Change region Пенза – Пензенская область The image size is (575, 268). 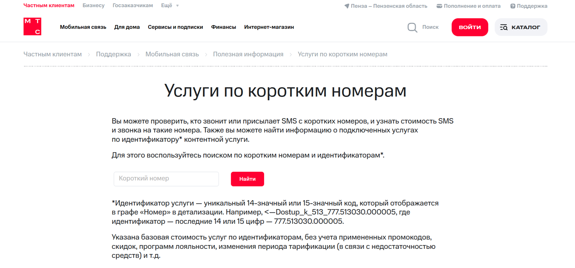[x=389, y=6]
